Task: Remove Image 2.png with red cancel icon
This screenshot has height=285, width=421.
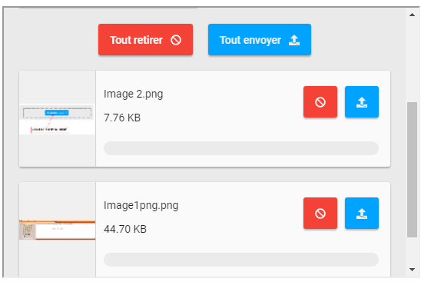Action: tap(320, 101)
